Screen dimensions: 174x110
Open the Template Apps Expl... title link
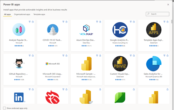click(x=154, y=40)
